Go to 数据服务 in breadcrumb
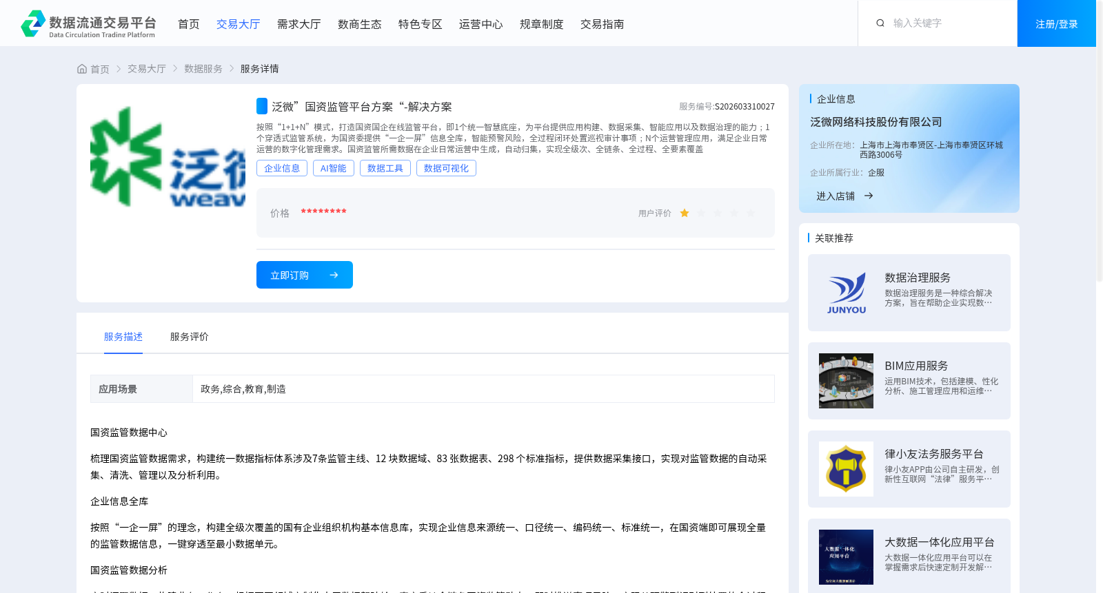 tap(203, 69)
